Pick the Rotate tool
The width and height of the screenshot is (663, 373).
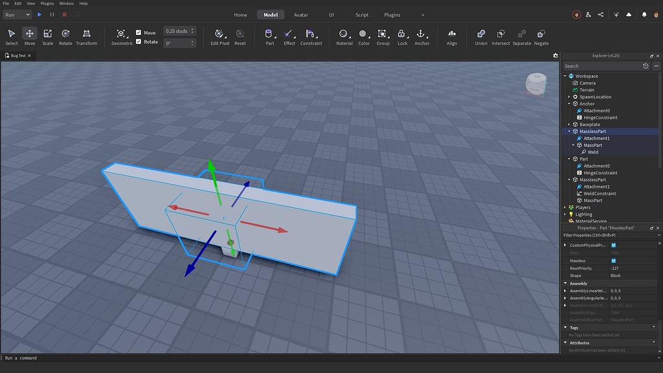click(65, 37)
